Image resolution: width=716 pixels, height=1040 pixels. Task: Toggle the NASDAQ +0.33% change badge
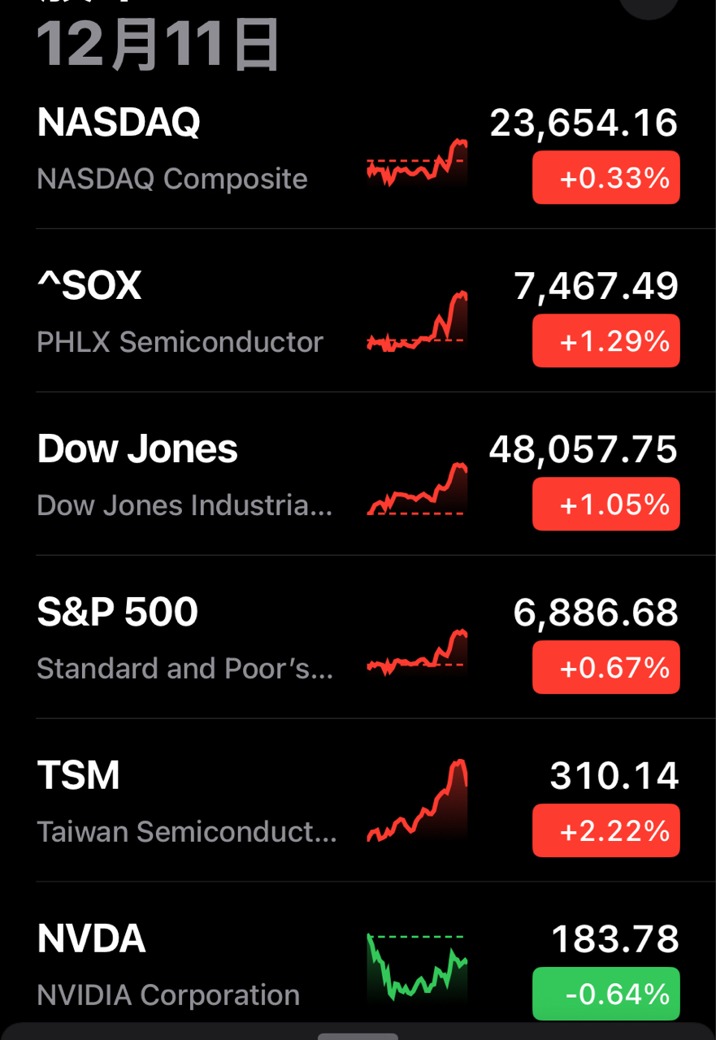605,178
